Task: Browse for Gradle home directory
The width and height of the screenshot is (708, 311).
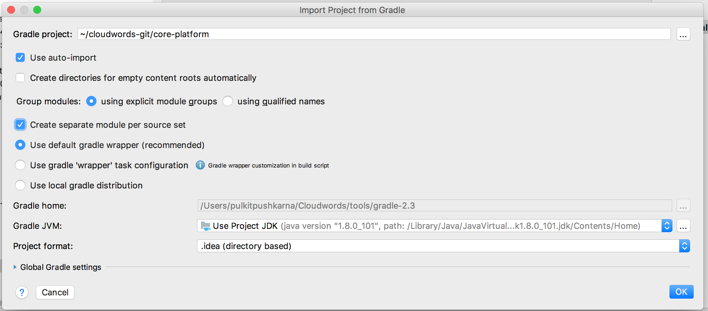Action: [x=683, y=206]
